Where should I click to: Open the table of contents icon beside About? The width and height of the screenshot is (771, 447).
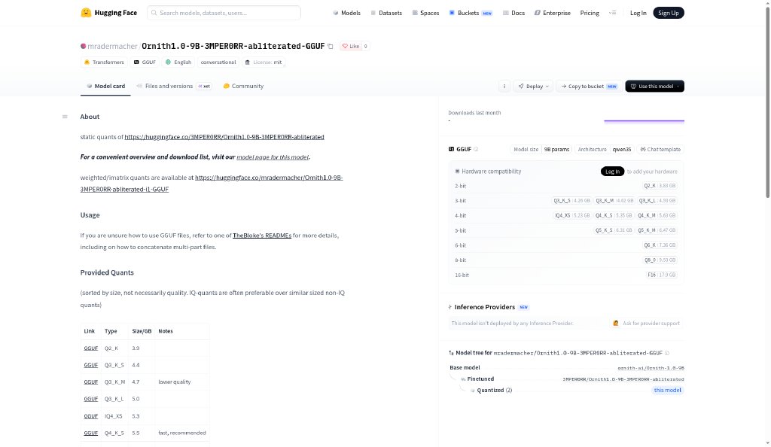coord(65,117)
